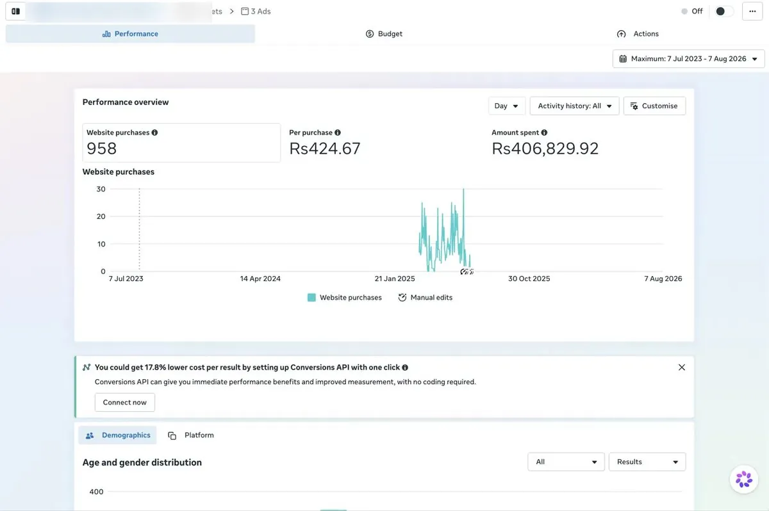Screen dimensions: 769x511
Task: Click the Rs424.67 per purchase value
Action: pos(325,149)
